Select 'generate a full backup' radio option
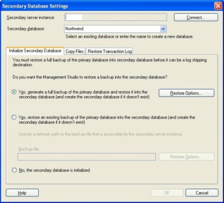Image resolution: width=224 pixels, height=203 pixels. pyautogui.click(x=14, y=92)
